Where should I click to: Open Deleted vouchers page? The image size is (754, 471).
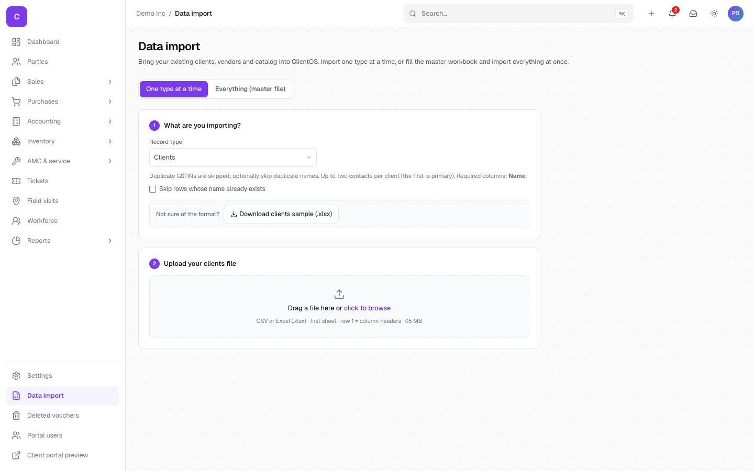click(62, 416)
